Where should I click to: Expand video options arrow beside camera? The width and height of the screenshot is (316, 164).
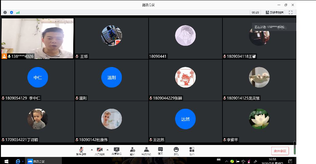107,150
